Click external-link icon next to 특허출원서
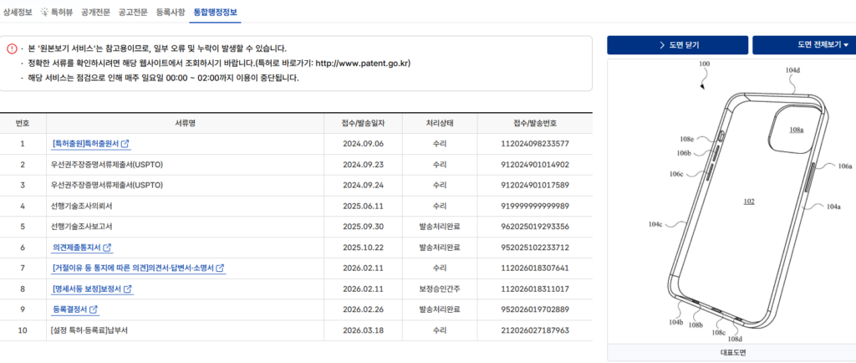This screenshot has height=363, width=856. (x=125, y=144)
